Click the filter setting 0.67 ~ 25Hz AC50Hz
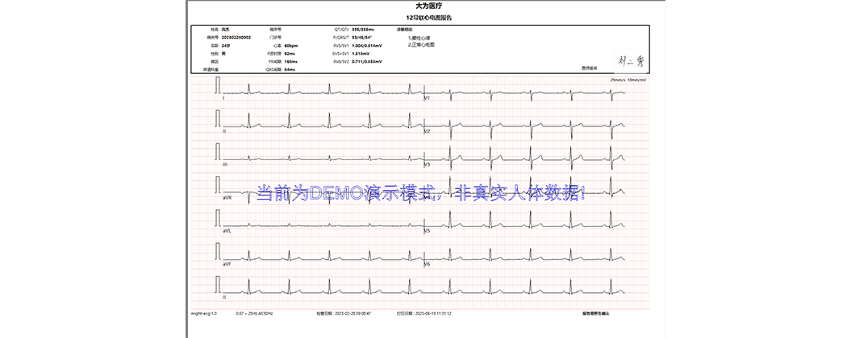 tap(254, 313)
